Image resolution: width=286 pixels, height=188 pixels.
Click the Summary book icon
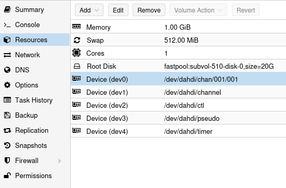pyautogui.click(x=7, y=9)
